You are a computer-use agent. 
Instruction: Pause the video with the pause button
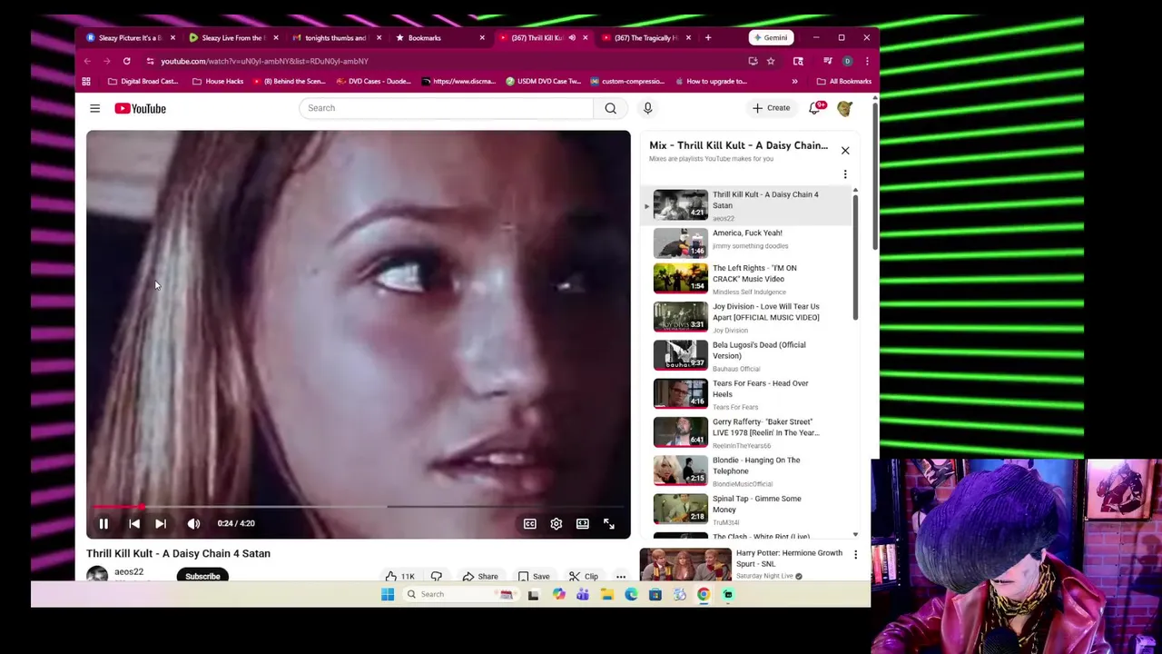click(x=103, y=523)
